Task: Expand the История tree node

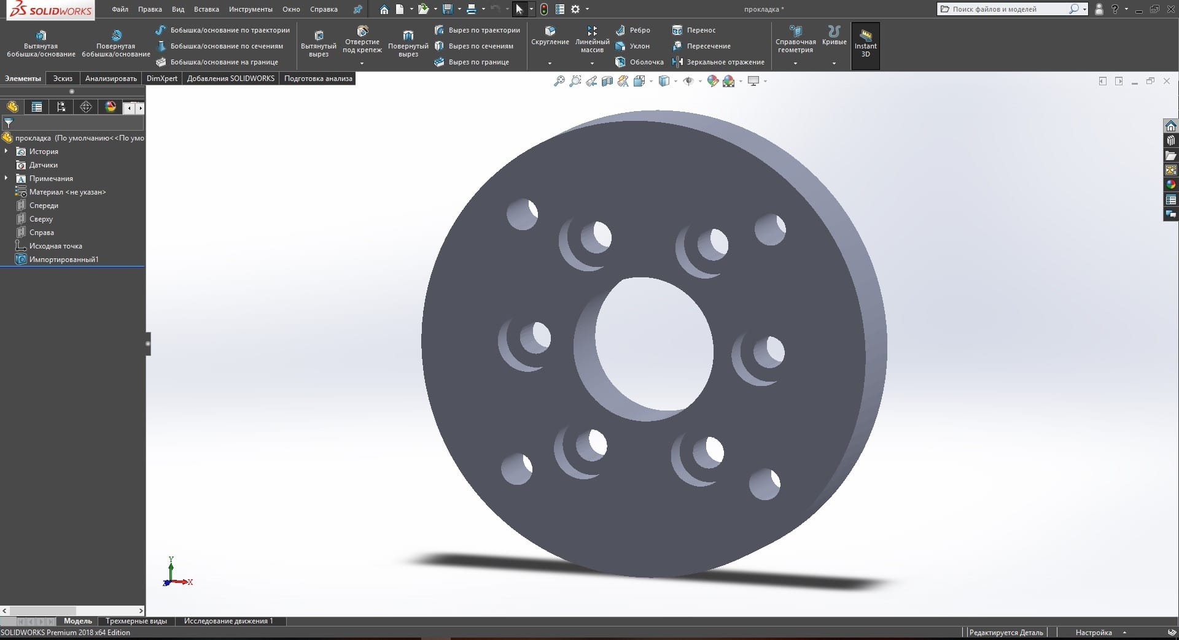Action: pyautogui.click(x=7, y=151)
